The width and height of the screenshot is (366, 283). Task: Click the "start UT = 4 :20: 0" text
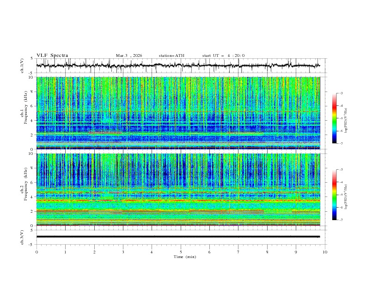pyautogui.click(x=223, y=55)
